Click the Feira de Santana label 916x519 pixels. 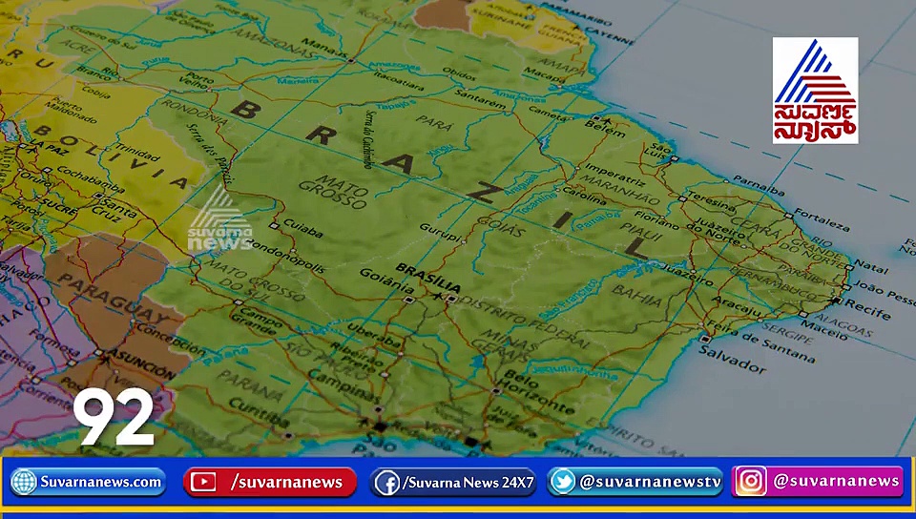click(x=761, y=342)
